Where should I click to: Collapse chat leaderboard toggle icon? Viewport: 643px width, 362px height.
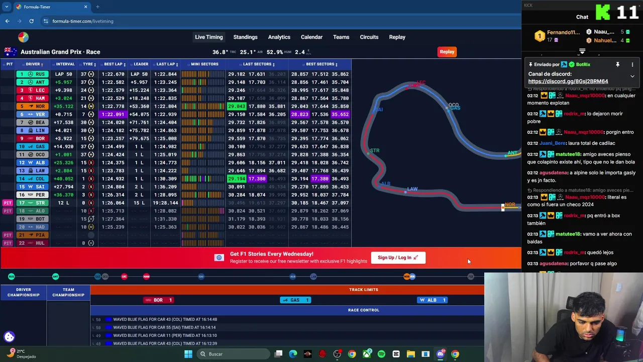point(582,51)
